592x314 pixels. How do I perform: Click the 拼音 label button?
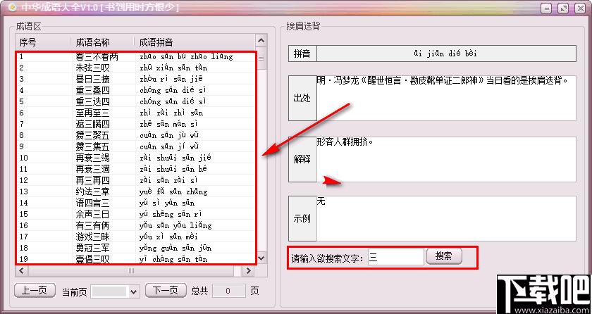click(302, 54)
